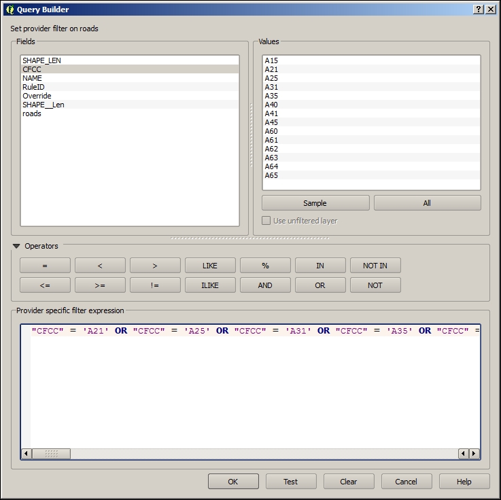This screenshot has height=500, width=501.
Task: Close the Query Builder dialog
Action: click(490, 10)
